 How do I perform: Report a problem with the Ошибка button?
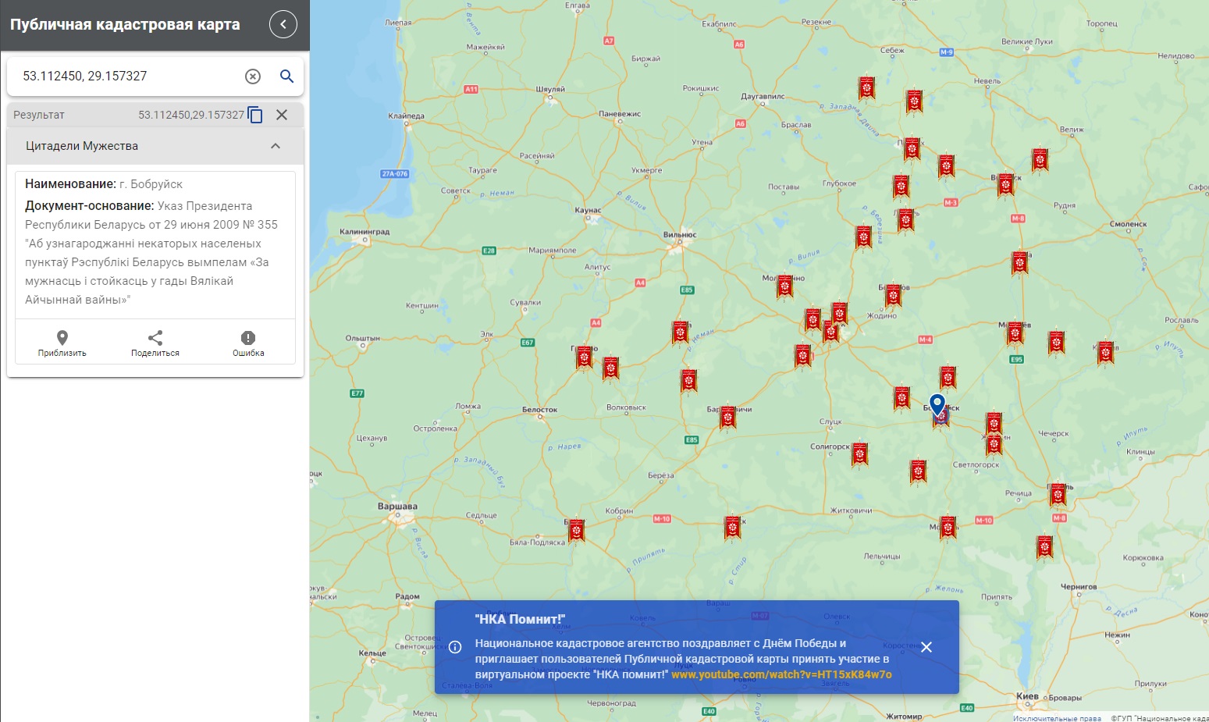[248, 343]
